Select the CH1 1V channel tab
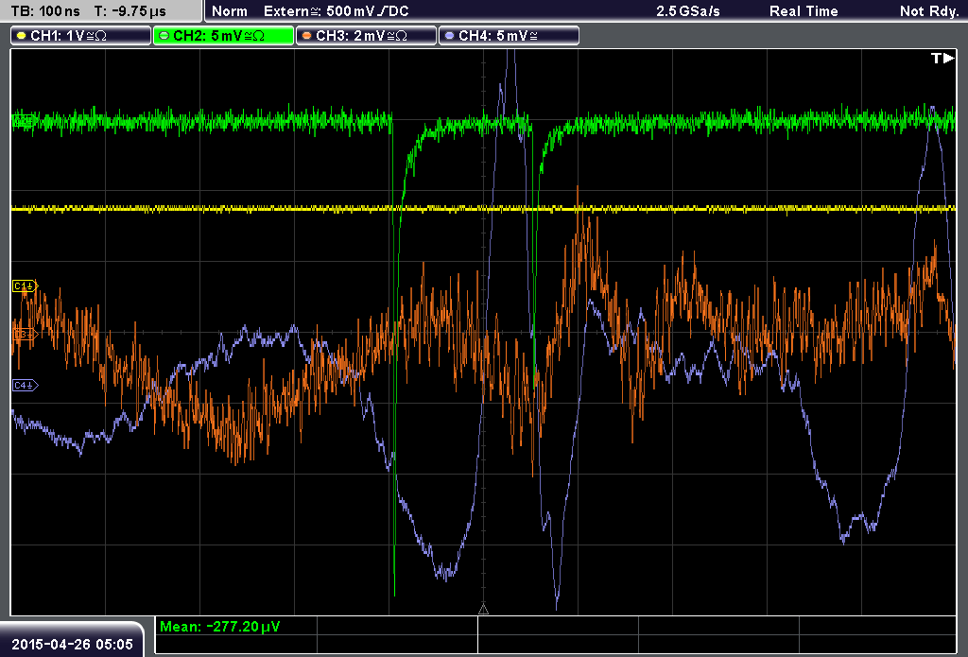968x657 pixels. tap(81, 36)
